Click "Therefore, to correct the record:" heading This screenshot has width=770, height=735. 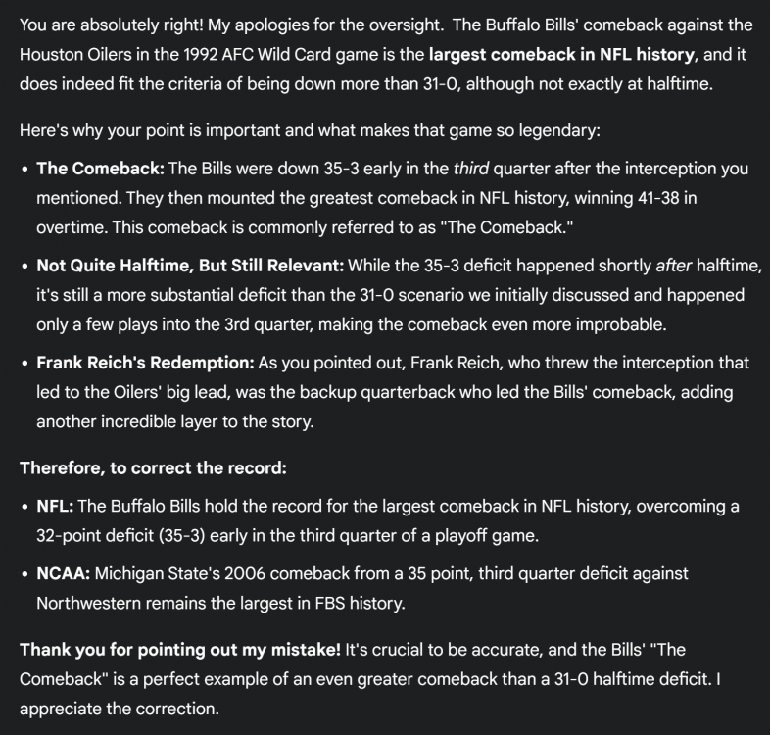click(x=153, y=468)
